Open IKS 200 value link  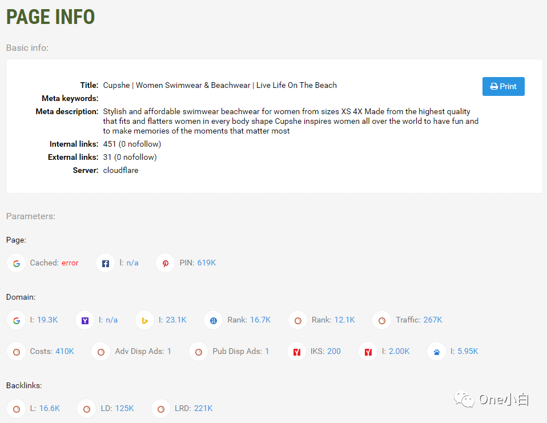click(334, 351)
